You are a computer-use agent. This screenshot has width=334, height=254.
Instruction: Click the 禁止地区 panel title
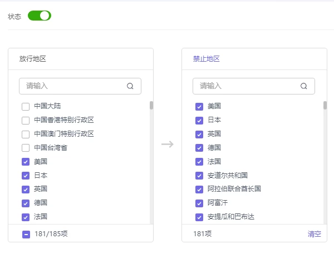coord(207,59)
